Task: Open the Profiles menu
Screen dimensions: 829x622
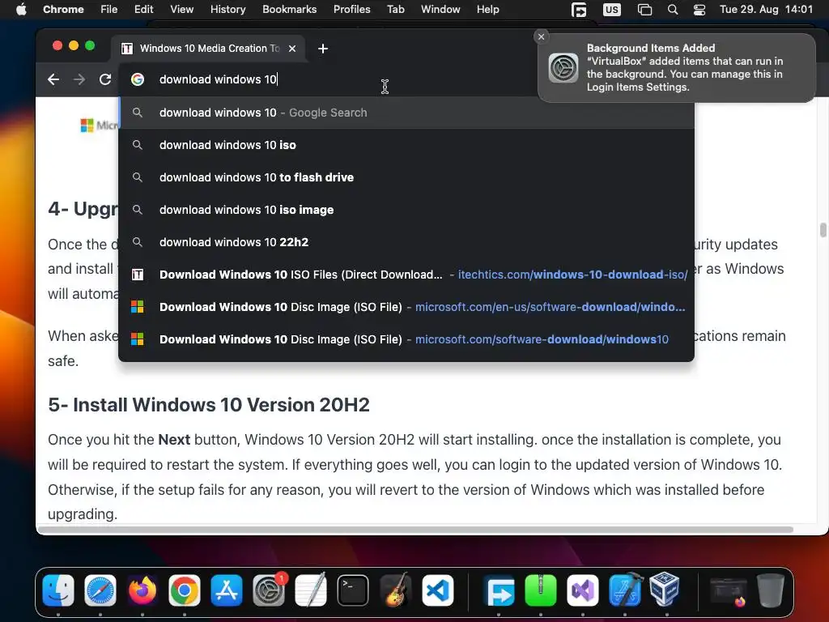Action: [x=351, y=10]
